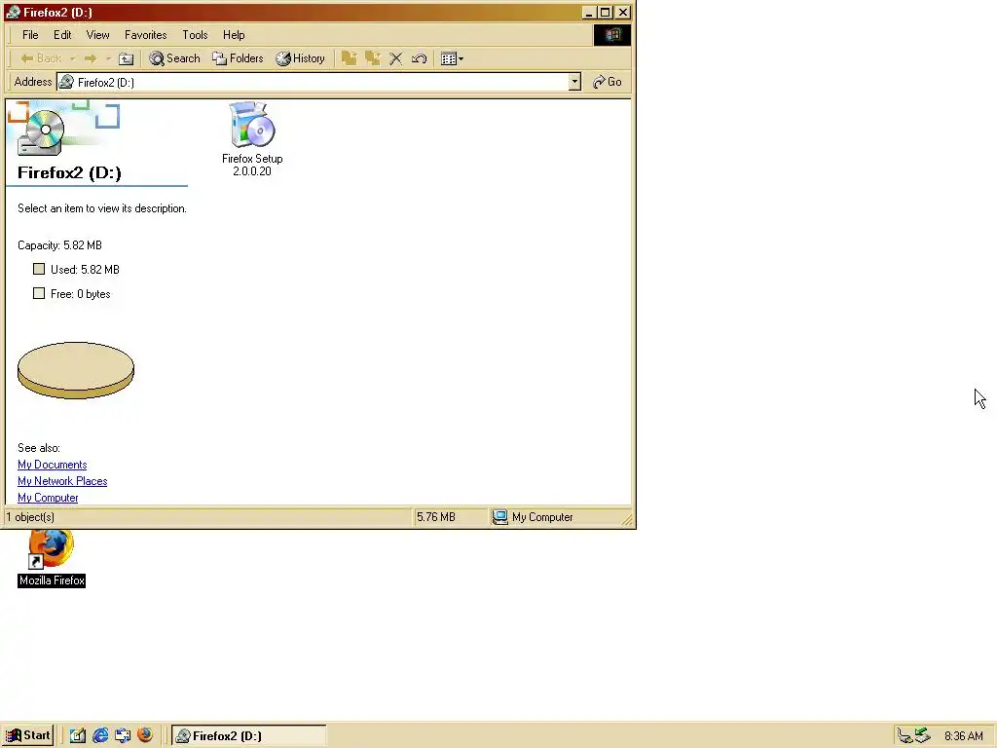The width and height of the screenshot is (997, 748).
Task: Open the My Documents link
Action: tap(53, 465)
